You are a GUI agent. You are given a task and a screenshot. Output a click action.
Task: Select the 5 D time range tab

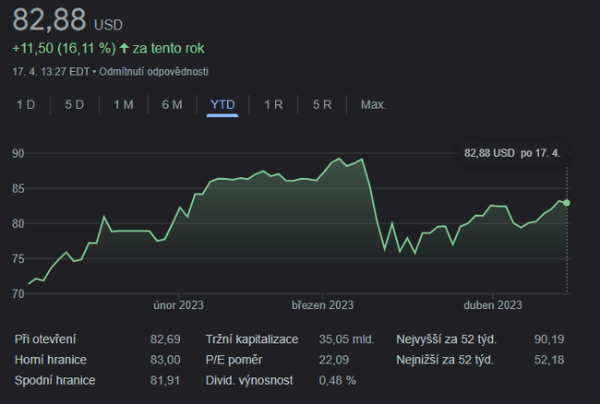(74, 104)
